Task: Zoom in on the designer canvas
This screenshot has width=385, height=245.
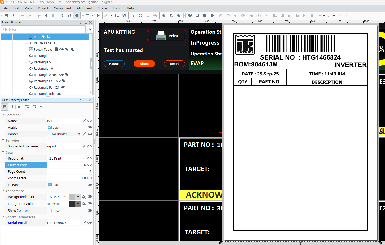Action: coord(164,16)
